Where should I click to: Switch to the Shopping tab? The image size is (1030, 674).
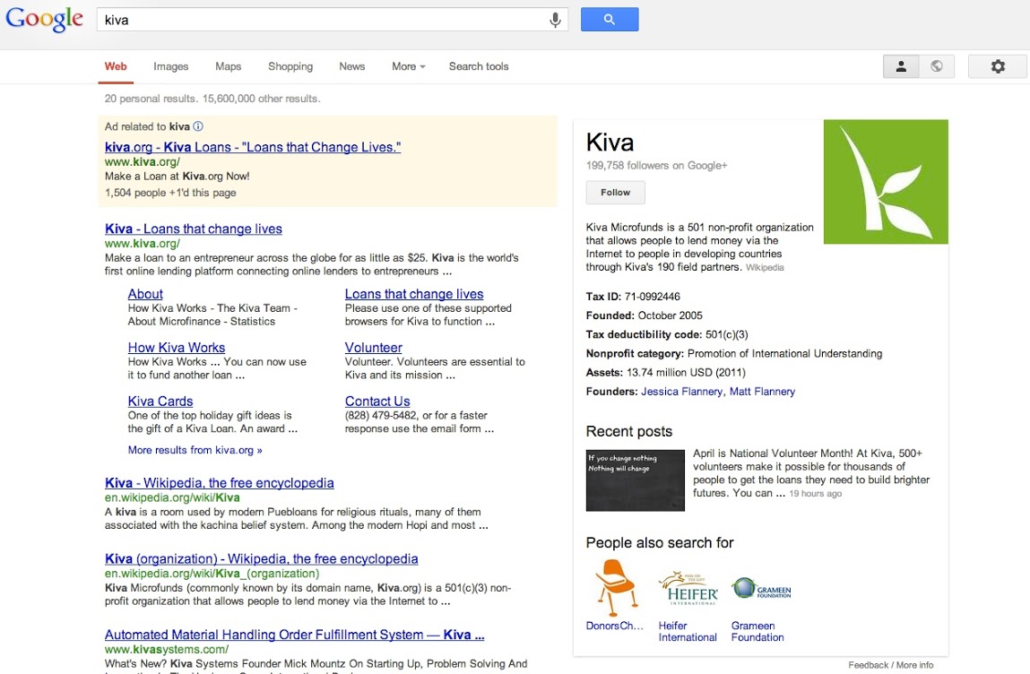290,66
